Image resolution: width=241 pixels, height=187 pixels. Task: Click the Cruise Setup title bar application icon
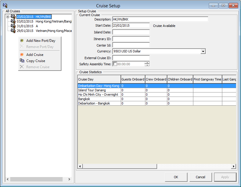coord(5,5)
